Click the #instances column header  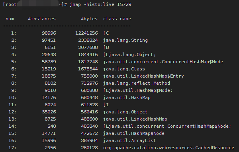click(41, 19)
